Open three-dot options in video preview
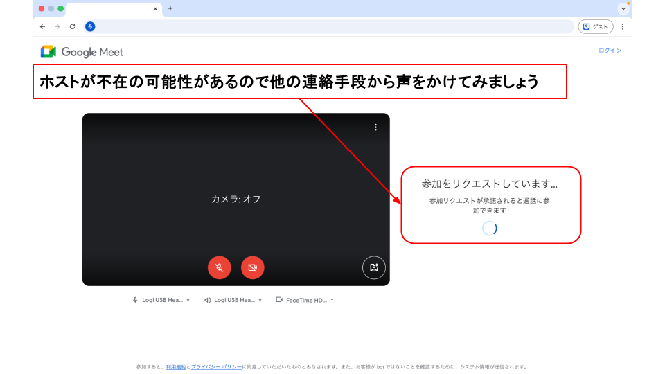Image resolution: width=665 pixels, height=374 pixels. click(x=375, y=127)
